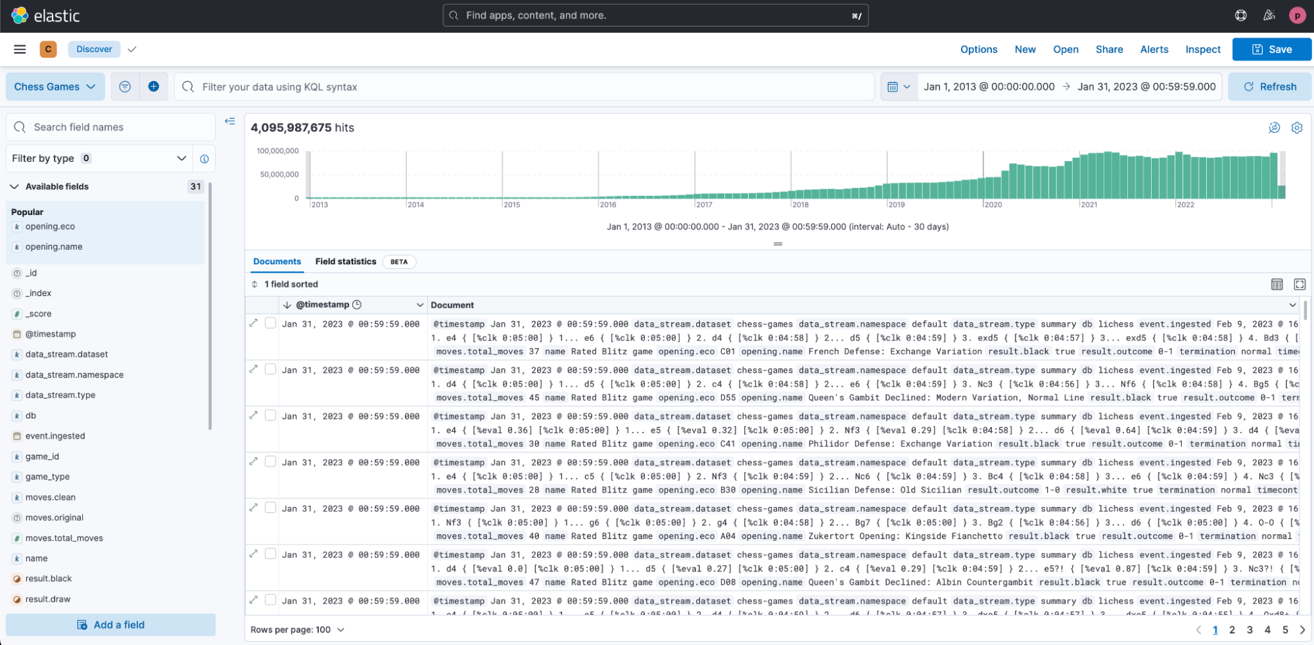Open the Options menu
The width and height of the screenshot is (1314, 645).
tap(979, 49)
